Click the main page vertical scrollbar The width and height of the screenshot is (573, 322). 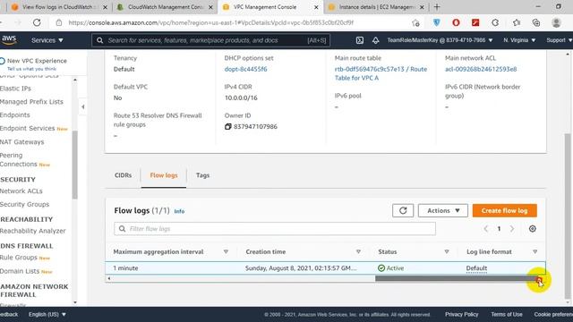coord(567,216)
